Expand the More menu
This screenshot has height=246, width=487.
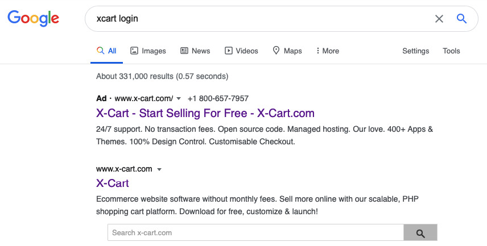click(x=327, y=51)
